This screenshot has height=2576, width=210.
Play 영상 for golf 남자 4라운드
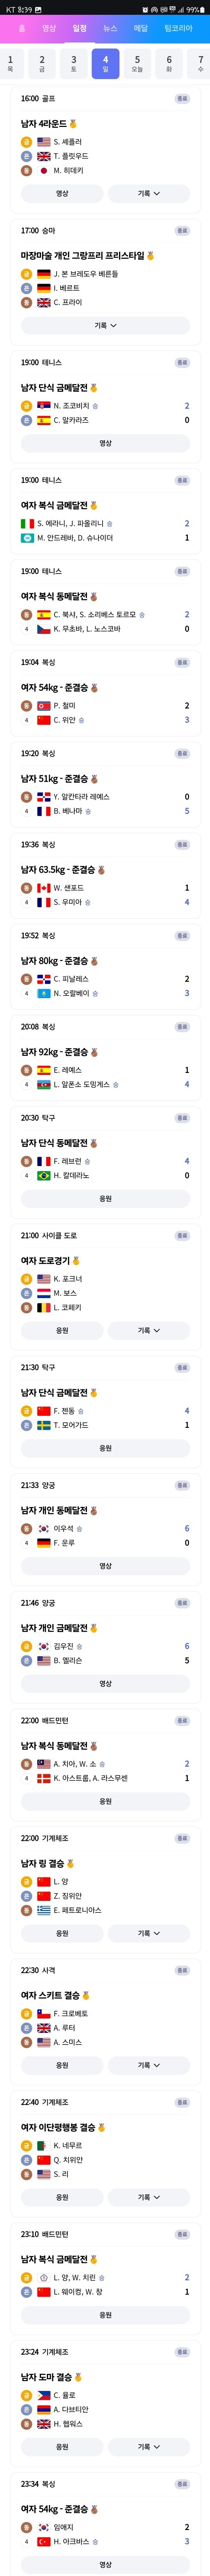(x=62, y=193)
